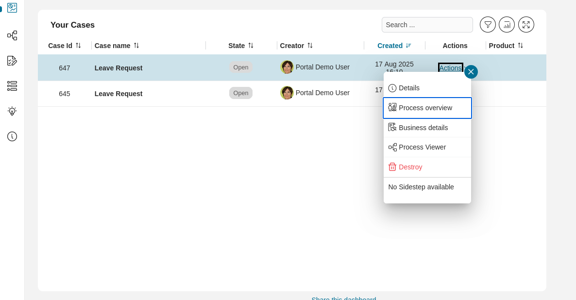Select the dashboard icon in the sidebar
This screenshot has height=300, width=576.
coord(12,8)
